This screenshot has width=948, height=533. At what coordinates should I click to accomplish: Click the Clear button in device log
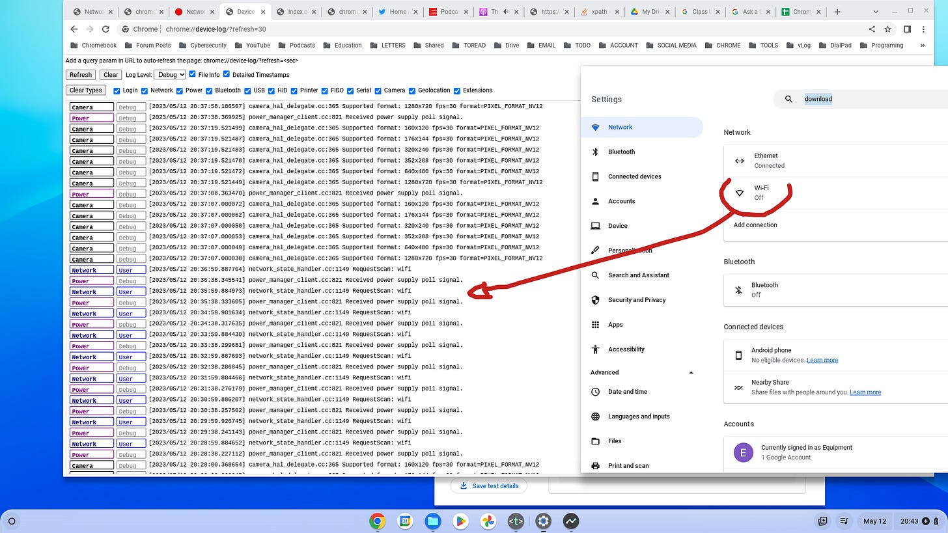111,75
